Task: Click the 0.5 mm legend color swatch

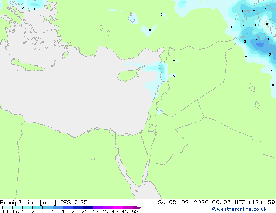Action: pyautogui.click(x=17, y=207)
